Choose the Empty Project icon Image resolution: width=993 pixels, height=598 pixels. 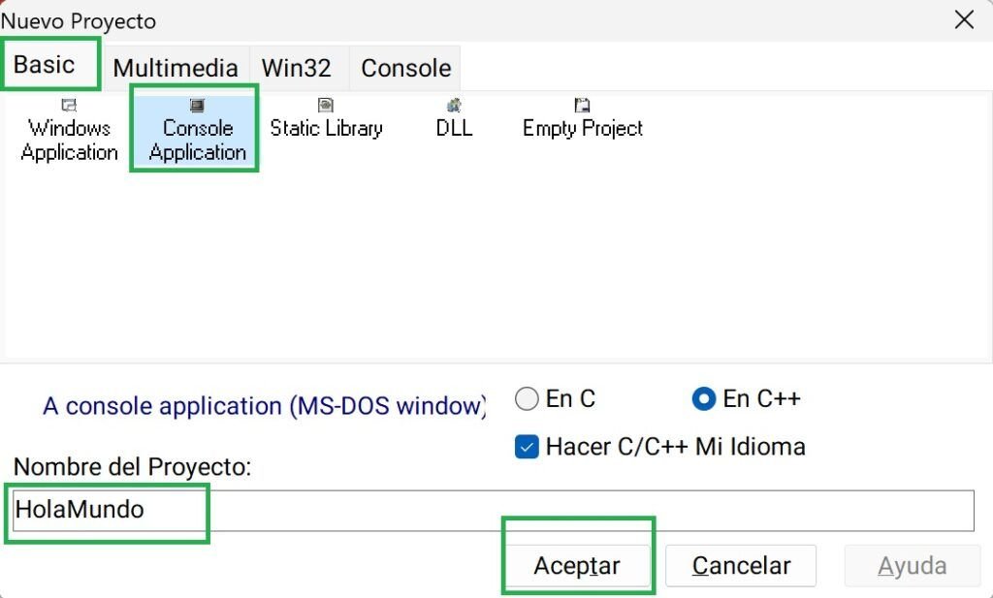pos(582,119)
